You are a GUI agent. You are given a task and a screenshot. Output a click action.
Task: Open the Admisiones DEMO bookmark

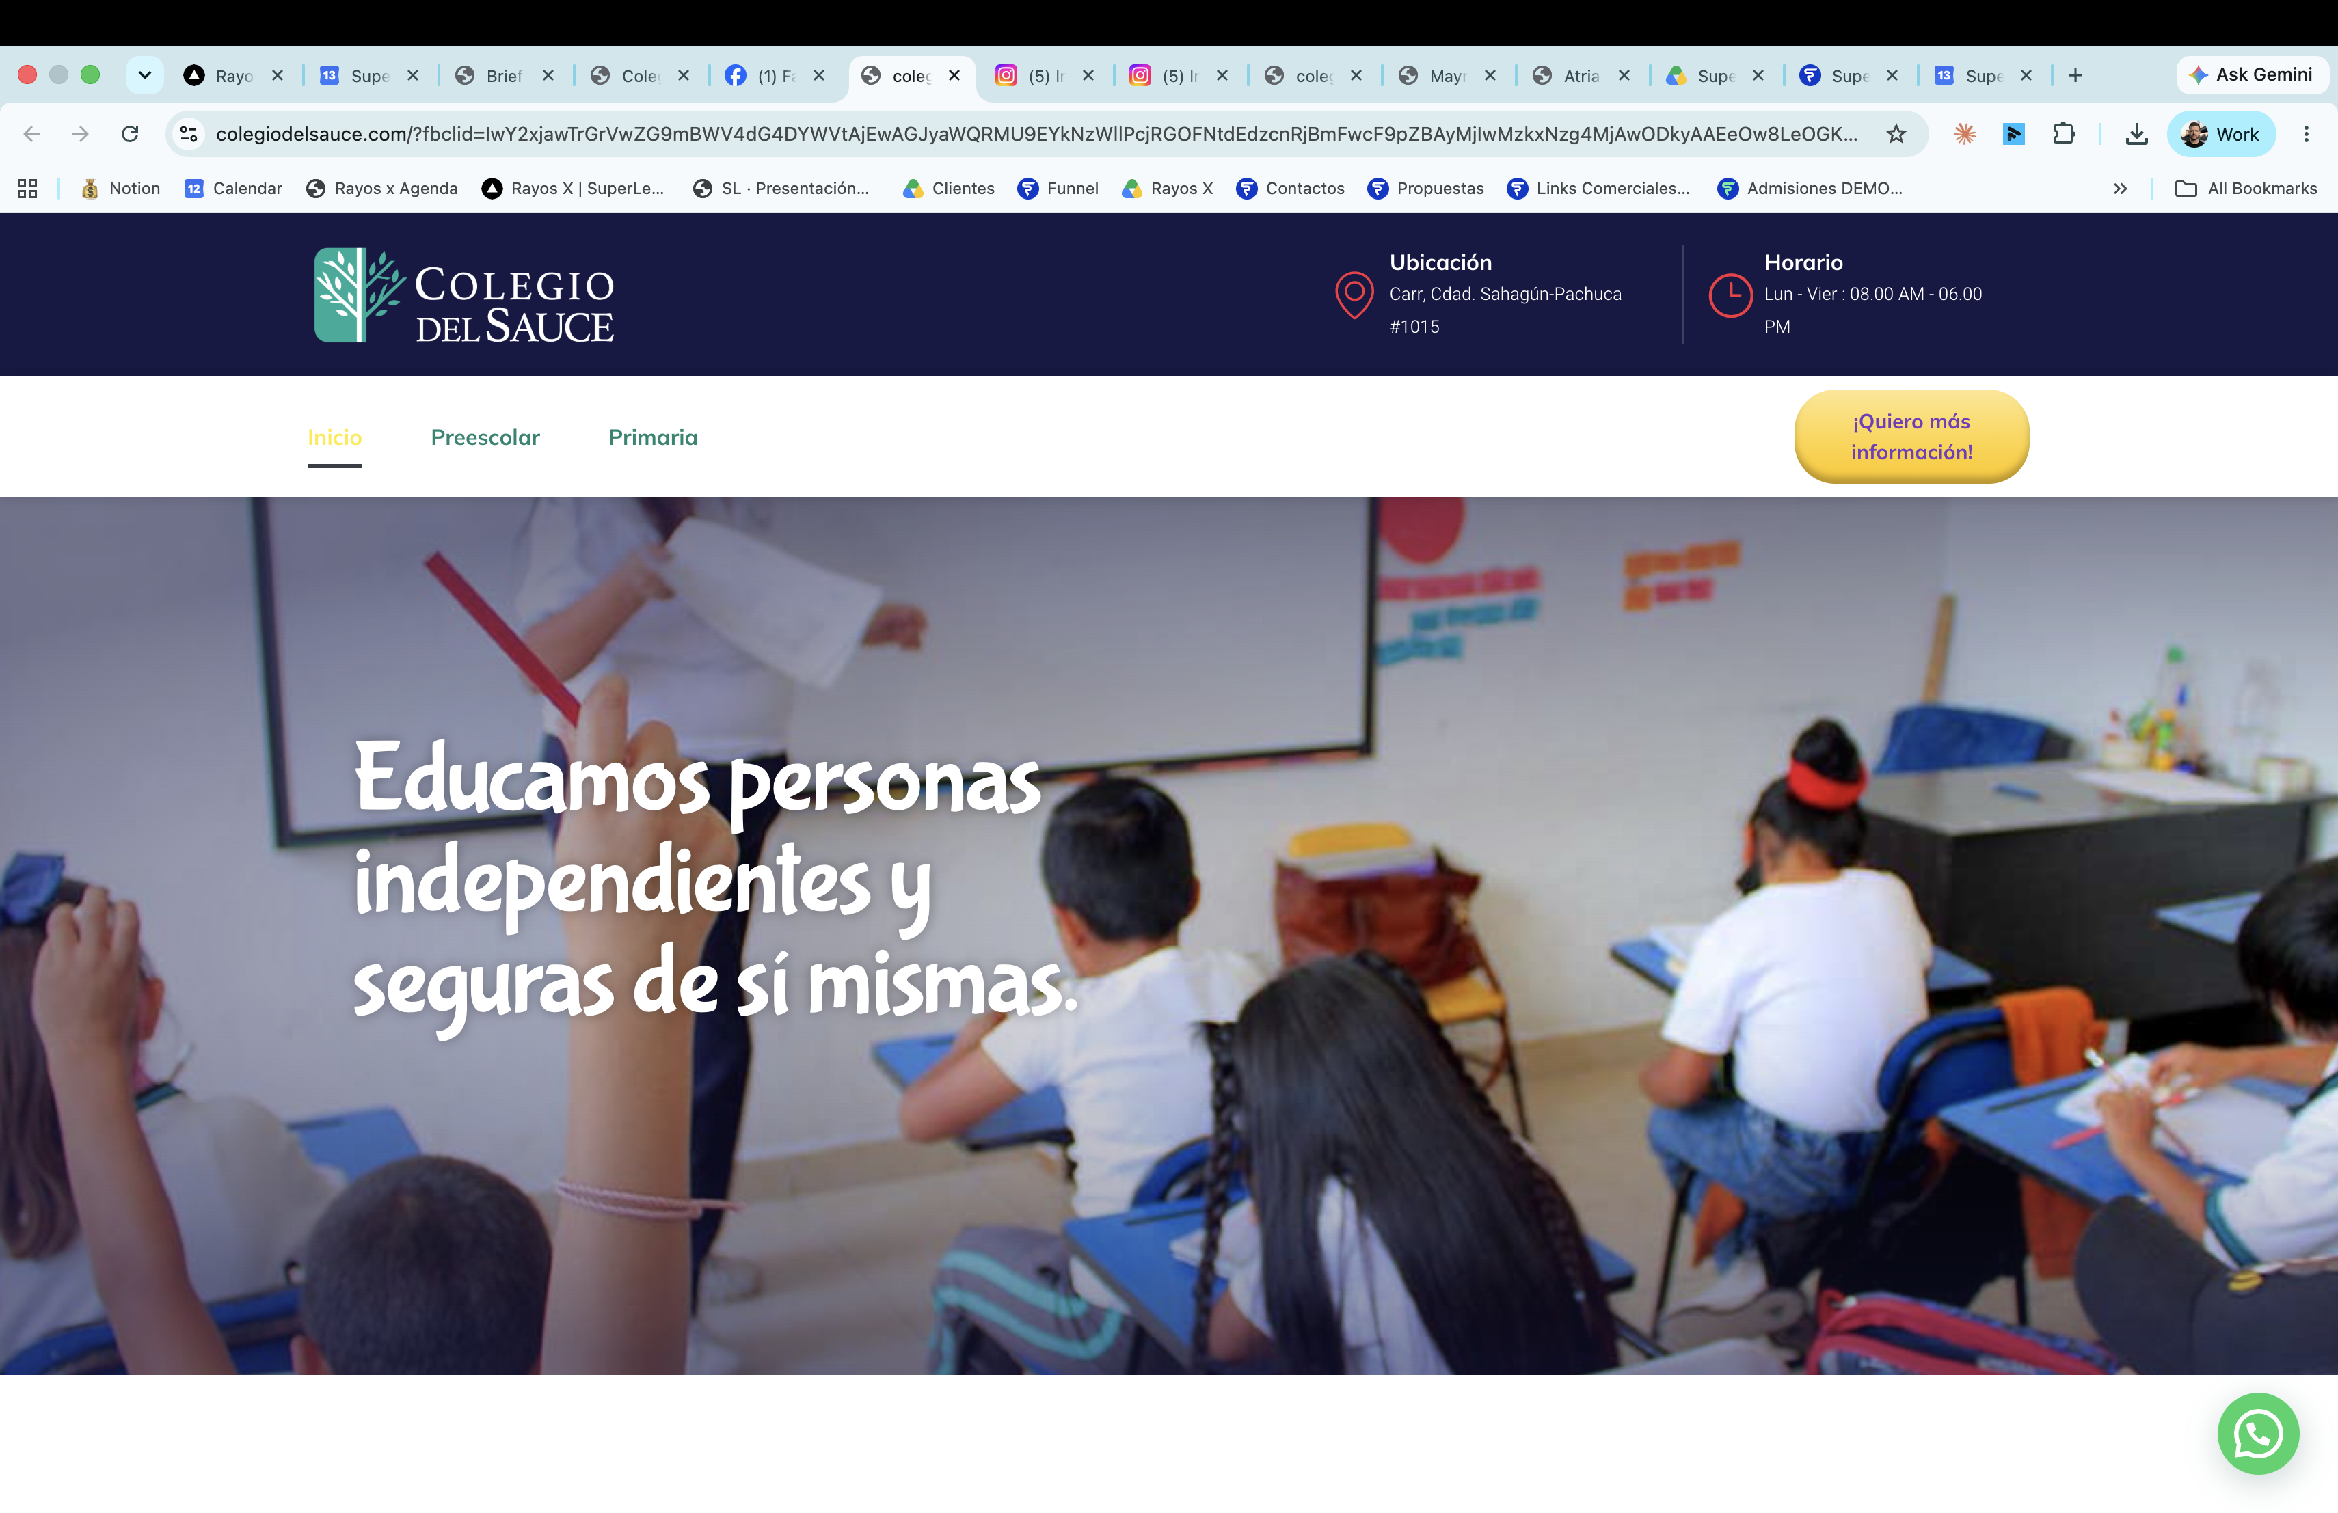click(1810, 189)
